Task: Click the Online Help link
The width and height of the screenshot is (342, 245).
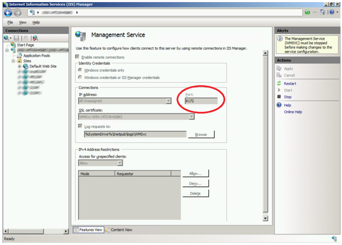Action: pyautogui.click(x=293, y=112)
